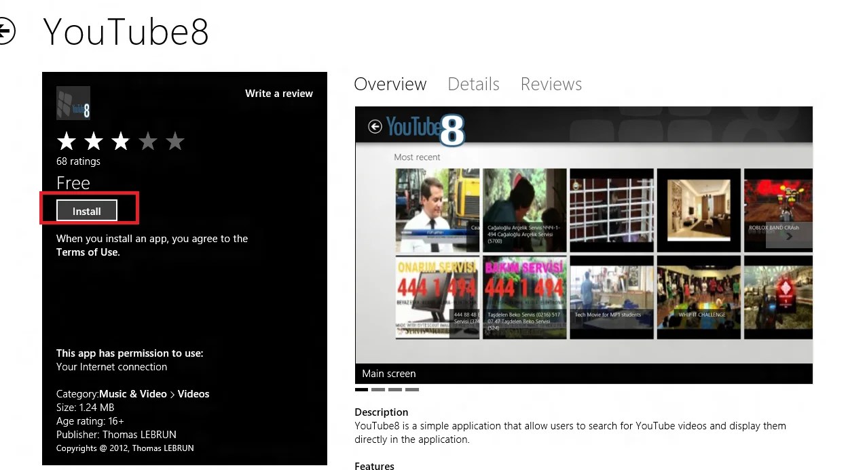Click the Size: 1.24 MB text
The image size is (848, 470).
pyautogui.click(x=85, y=408)
